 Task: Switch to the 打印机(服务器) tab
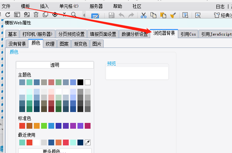[x=37, y=34]
